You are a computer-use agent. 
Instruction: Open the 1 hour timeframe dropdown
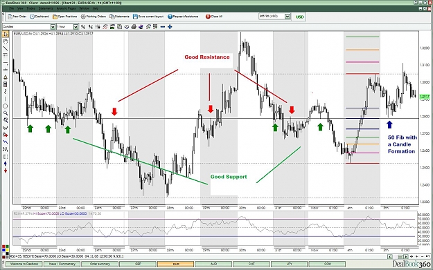point(76,27)
